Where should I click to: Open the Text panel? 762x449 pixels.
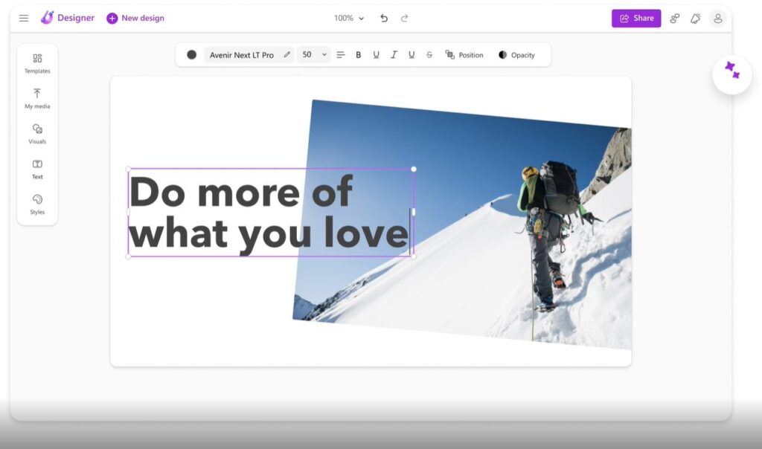point(36,169)
